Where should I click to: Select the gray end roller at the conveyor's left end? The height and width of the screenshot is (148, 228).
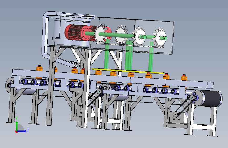click(x=9, y=85)
